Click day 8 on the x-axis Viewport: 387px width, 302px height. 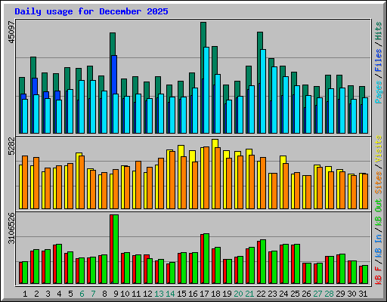tap(104, 294)
